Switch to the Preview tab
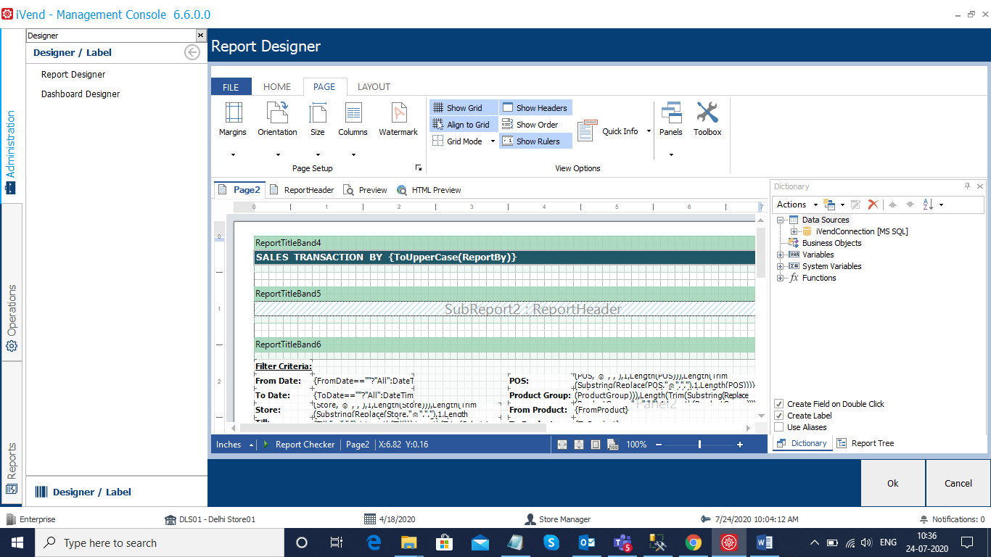991x557 pixels. coord(365,190)
